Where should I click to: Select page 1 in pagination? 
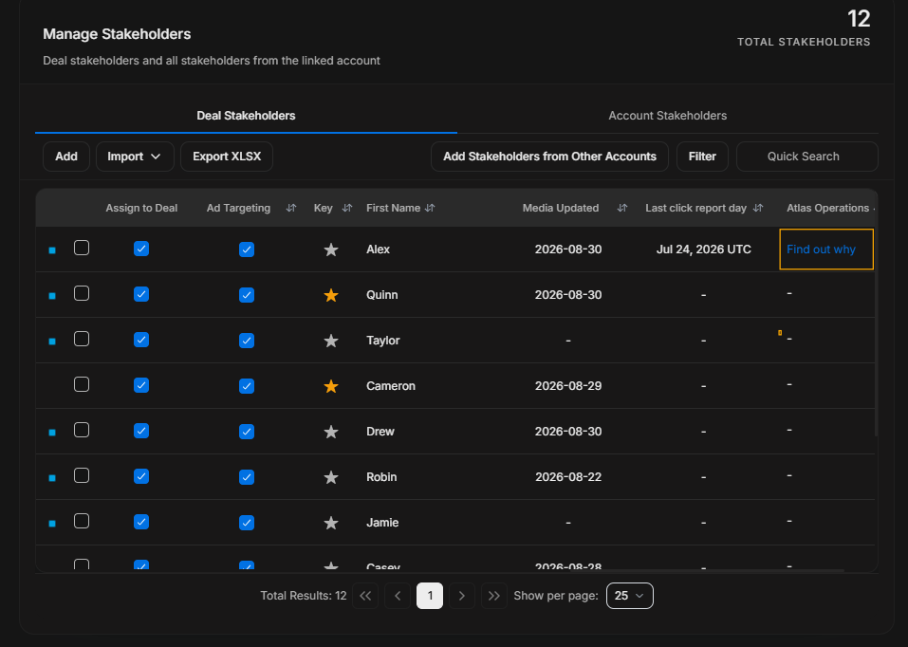[430, 596]
